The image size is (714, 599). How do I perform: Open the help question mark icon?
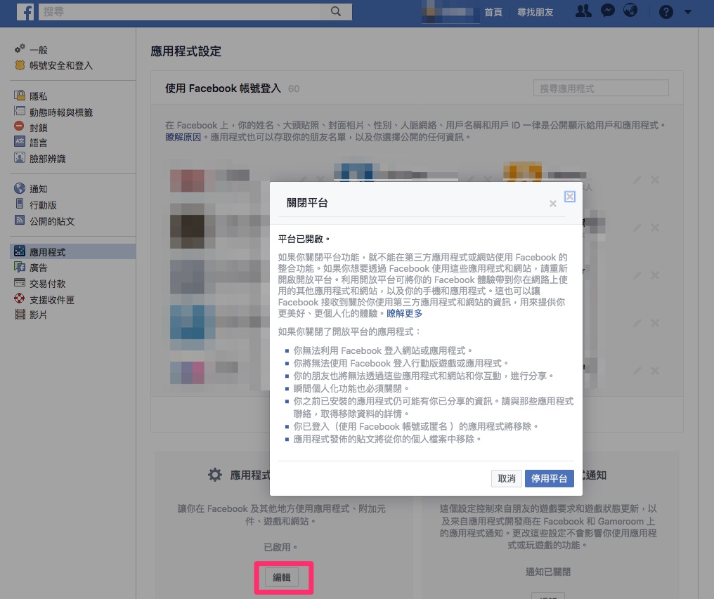pyautogui.click(x=666, y=12)
